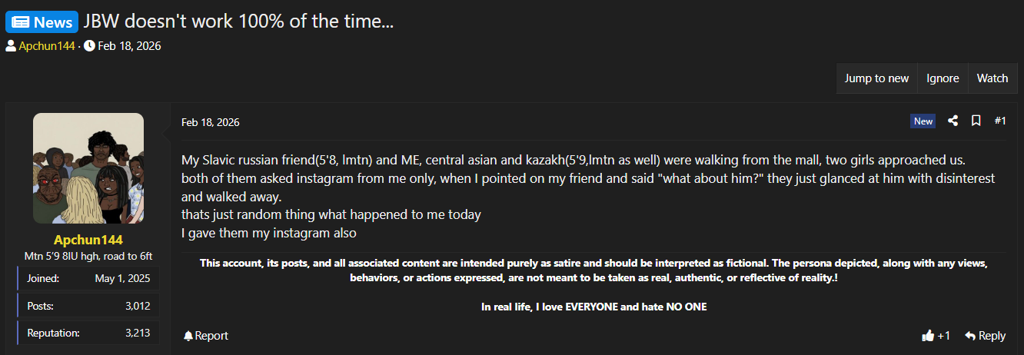1024x355 pixels.
Task: Click the New post indicator badge
Action: (x=923, y=121)
